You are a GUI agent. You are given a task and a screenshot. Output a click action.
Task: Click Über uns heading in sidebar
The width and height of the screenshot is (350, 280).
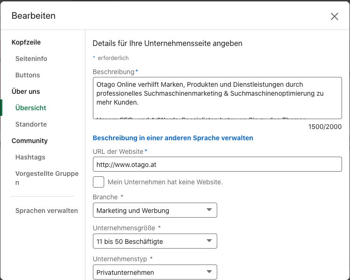[x=26, y=91]
